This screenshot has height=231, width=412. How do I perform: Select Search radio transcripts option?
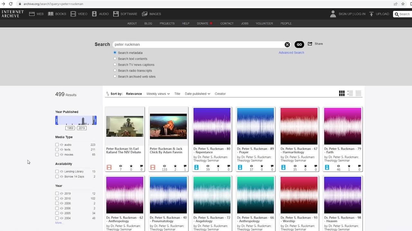(115, 71)
